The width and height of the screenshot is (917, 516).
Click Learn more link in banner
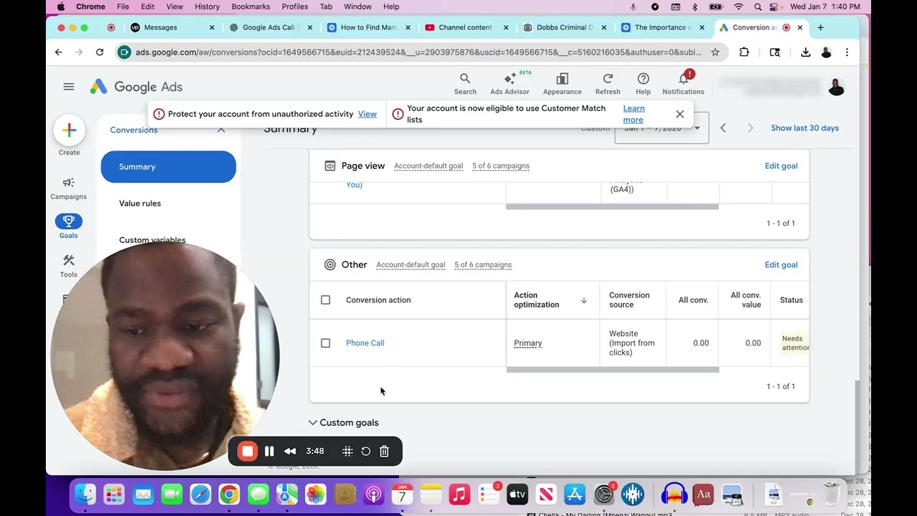pos(633,114)
